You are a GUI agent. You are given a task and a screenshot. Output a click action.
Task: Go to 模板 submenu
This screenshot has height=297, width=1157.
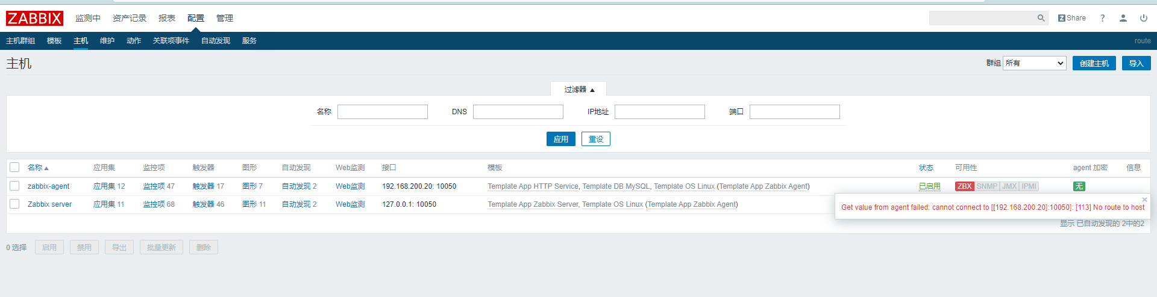click(54, 41)
